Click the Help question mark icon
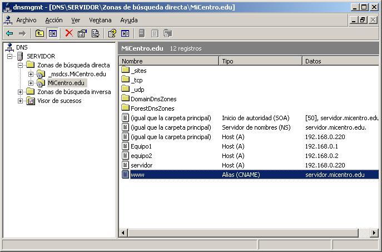The width and height of the screenshot is (382, 252). pos(112,33)
